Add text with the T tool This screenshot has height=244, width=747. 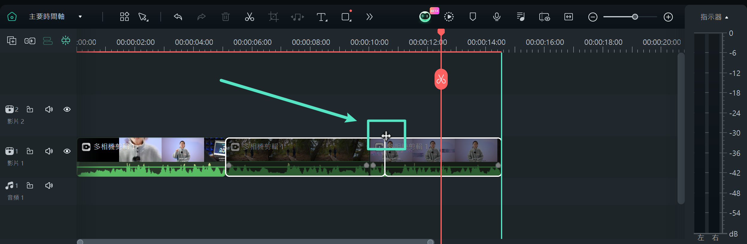322,17
